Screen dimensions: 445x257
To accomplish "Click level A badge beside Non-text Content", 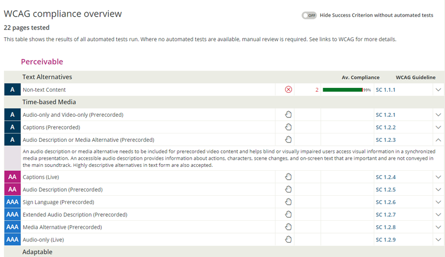I will pyautogui.click(x=12, y=90).
